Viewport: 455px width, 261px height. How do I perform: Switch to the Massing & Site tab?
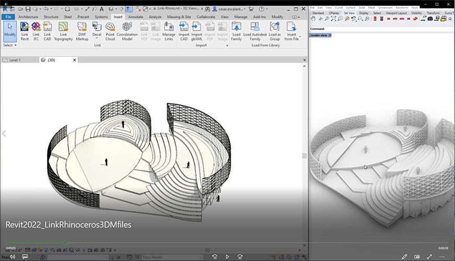click(179, 17)
